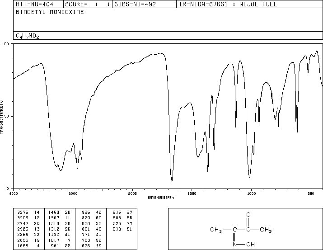The width and height of the screenshot is (323, 250).
Task: Click peak table entry 771
Action: pyautogui.click(x=86, y=235)
